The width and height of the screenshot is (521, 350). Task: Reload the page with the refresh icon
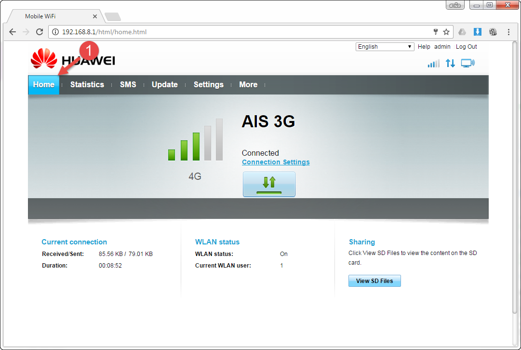[x=40, y=32]
